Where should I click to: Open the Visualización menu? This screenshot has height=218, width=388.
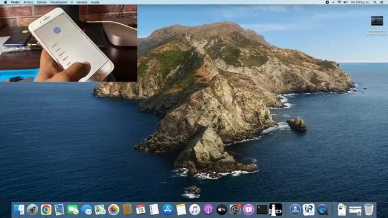tap(59, 2)
